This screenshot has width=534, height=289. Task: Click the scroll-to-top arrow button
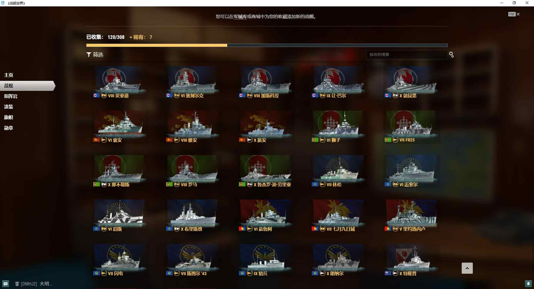467,268
